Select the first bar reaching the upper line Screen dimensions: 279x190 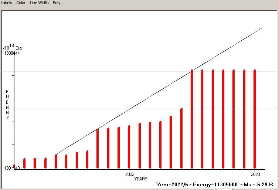192,118
